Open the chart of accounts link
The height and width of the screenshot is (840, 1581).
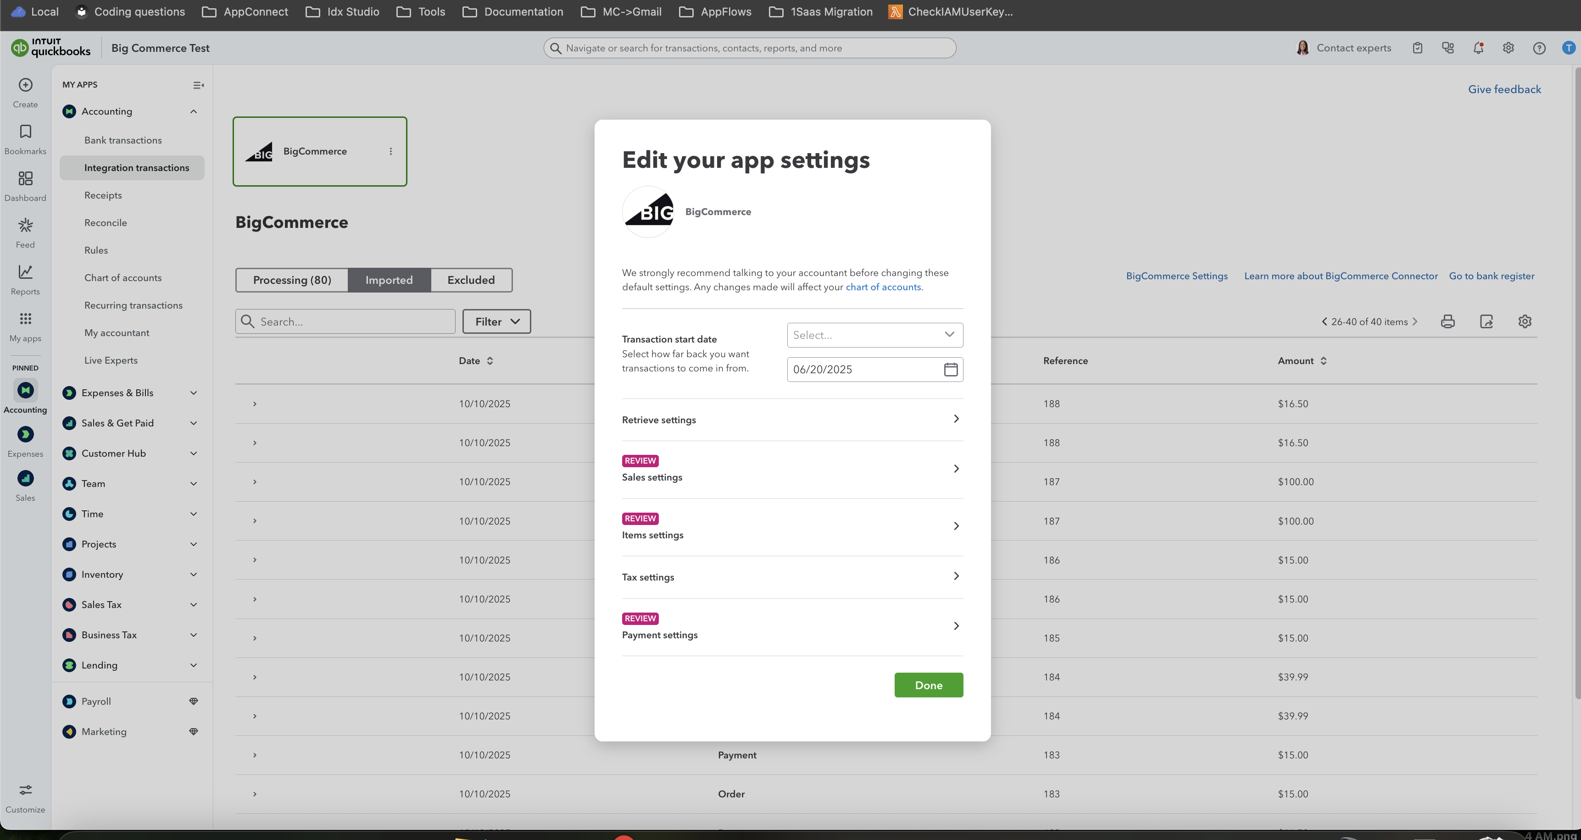pyautogui.click(x=883, y=287)
